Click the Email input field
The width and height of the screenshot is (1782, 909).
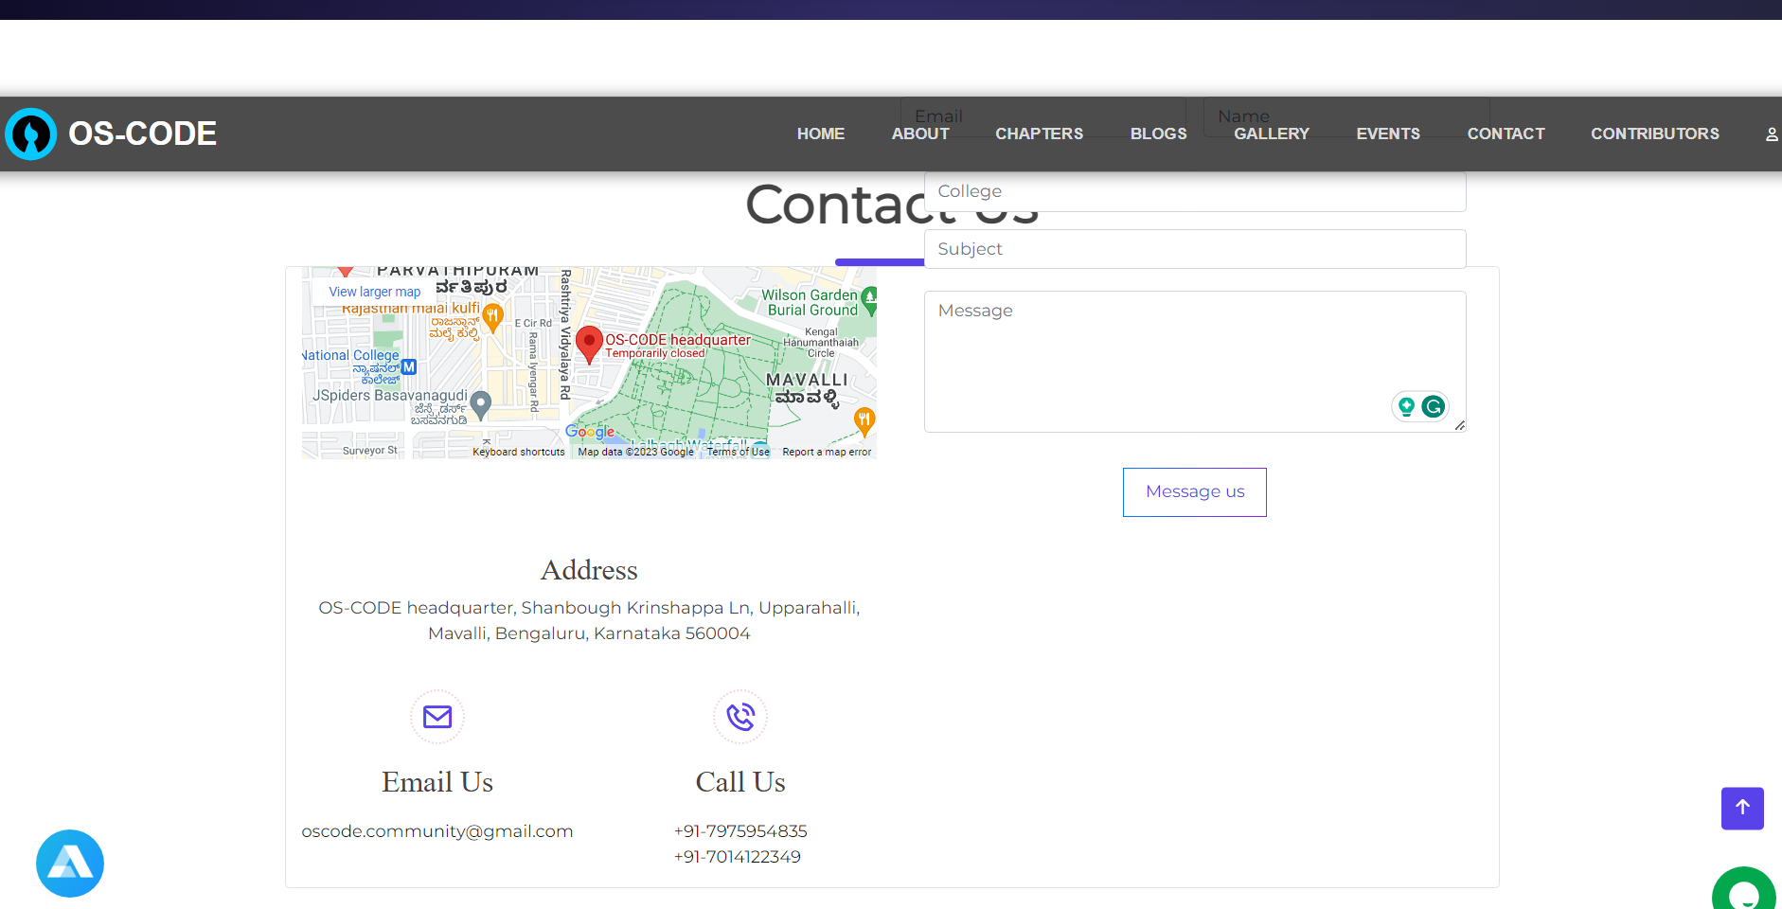[x=1042, y=116]
